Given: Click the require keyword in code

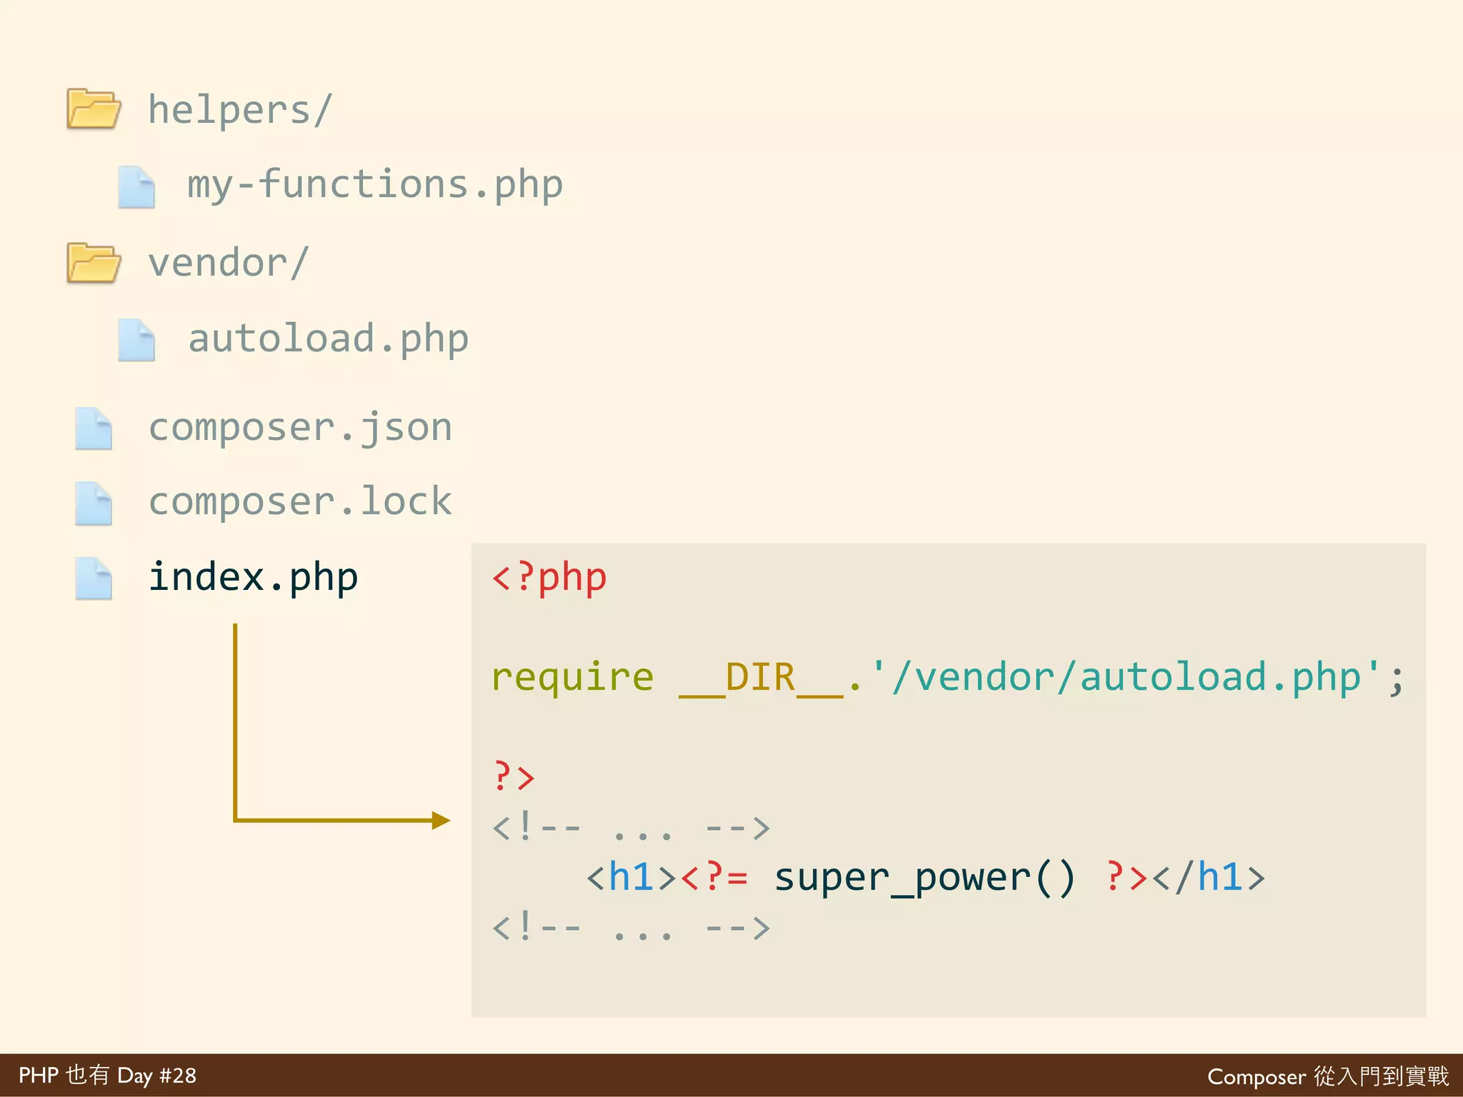Looking at the screenshot, I should [x=572, y=678].
